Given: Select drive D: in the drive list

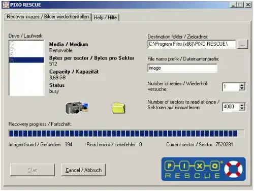Looking at the screenshot, I should pyautogui.click(x=26, y=49).
